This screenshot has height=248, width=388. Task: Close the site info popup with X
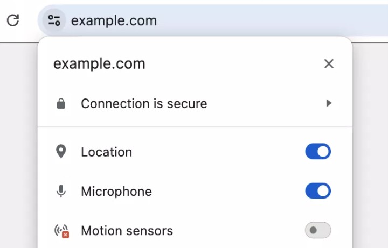coord(329,64)
